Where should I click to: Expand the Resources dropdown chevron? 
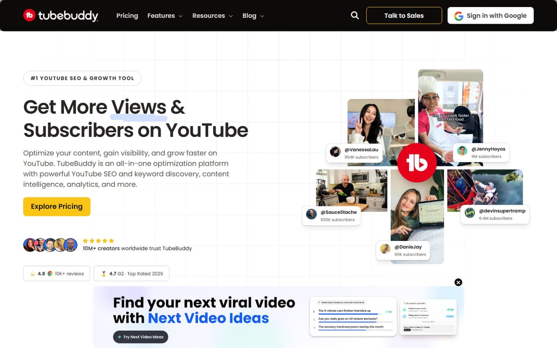click(230, 16)
